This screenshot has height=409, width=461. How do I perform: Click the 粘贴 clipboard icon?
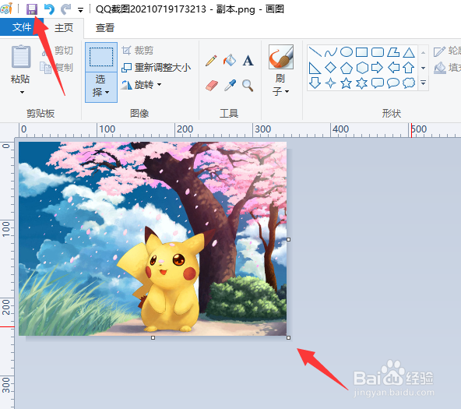(20, 56)
